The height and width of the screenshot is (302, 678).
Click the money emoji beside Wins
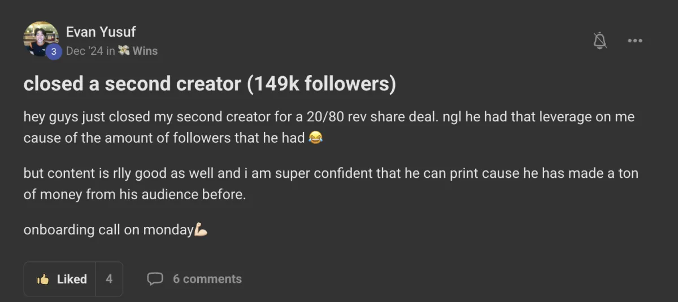pyautogui.click(x=124, y=51)
